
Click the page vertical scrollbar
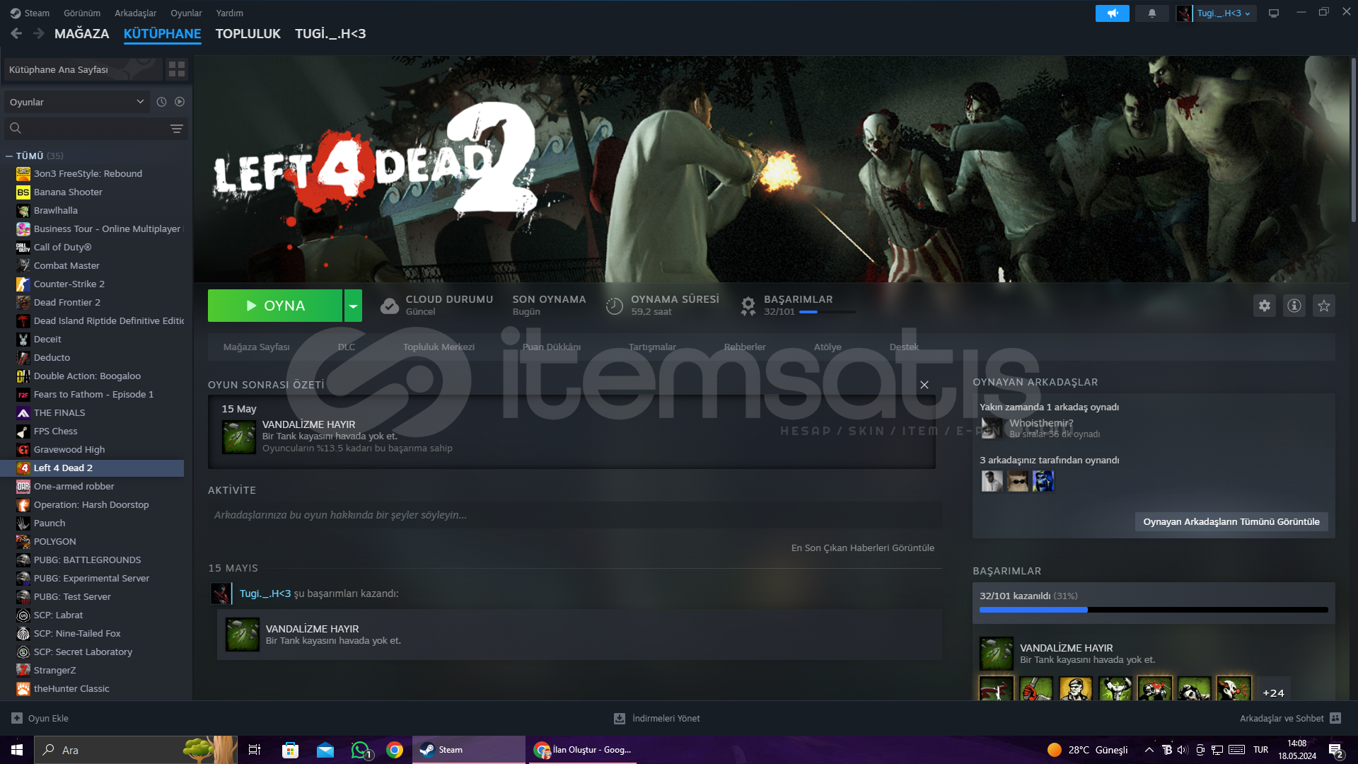1354,141
